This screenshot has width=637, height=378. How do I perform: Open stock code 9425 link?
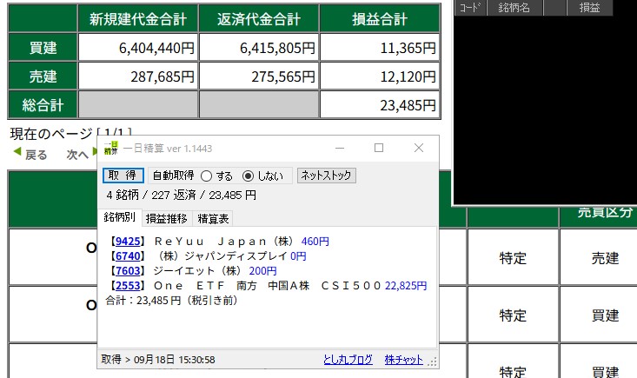click(x=128, y=242)
